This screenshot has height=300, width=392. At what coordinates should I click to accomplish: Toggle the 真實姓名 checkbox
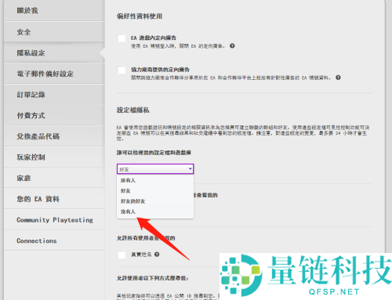coord(122,255)
